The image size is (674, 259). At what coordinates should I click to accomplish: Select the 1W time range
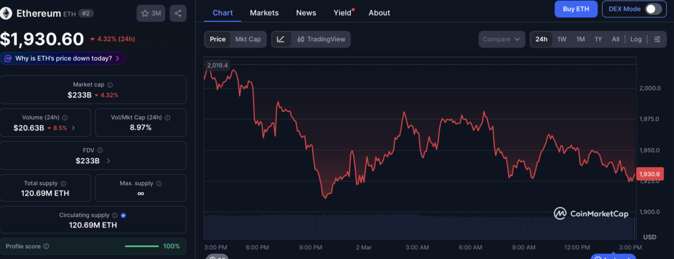tap(562, 39)
